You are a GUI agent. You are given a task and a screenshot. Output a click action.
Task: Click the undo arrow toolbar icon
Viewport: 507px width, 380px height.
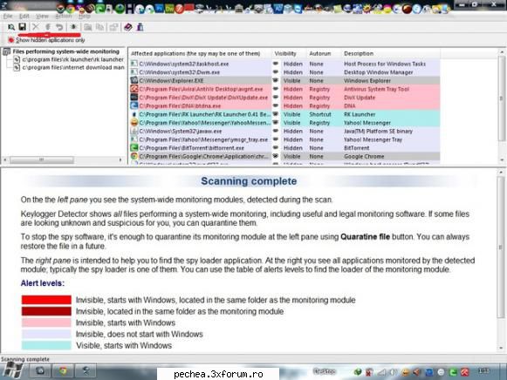59,27
